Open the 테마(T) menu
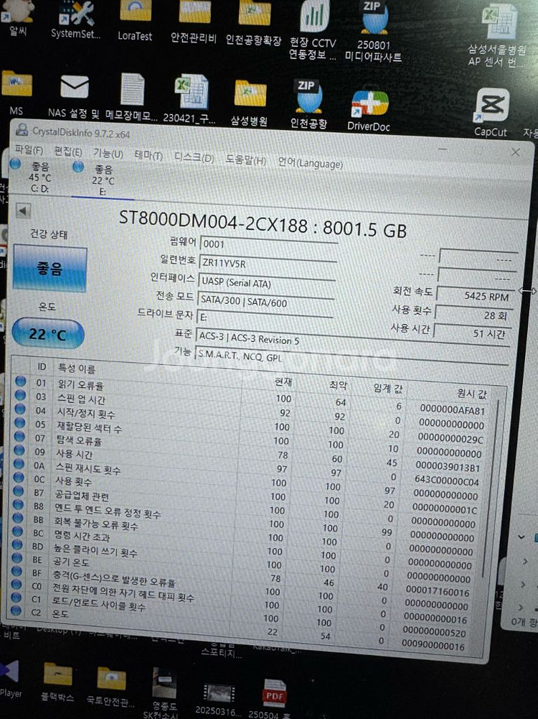Screen dimensions: 538x719 coord(148,155)
